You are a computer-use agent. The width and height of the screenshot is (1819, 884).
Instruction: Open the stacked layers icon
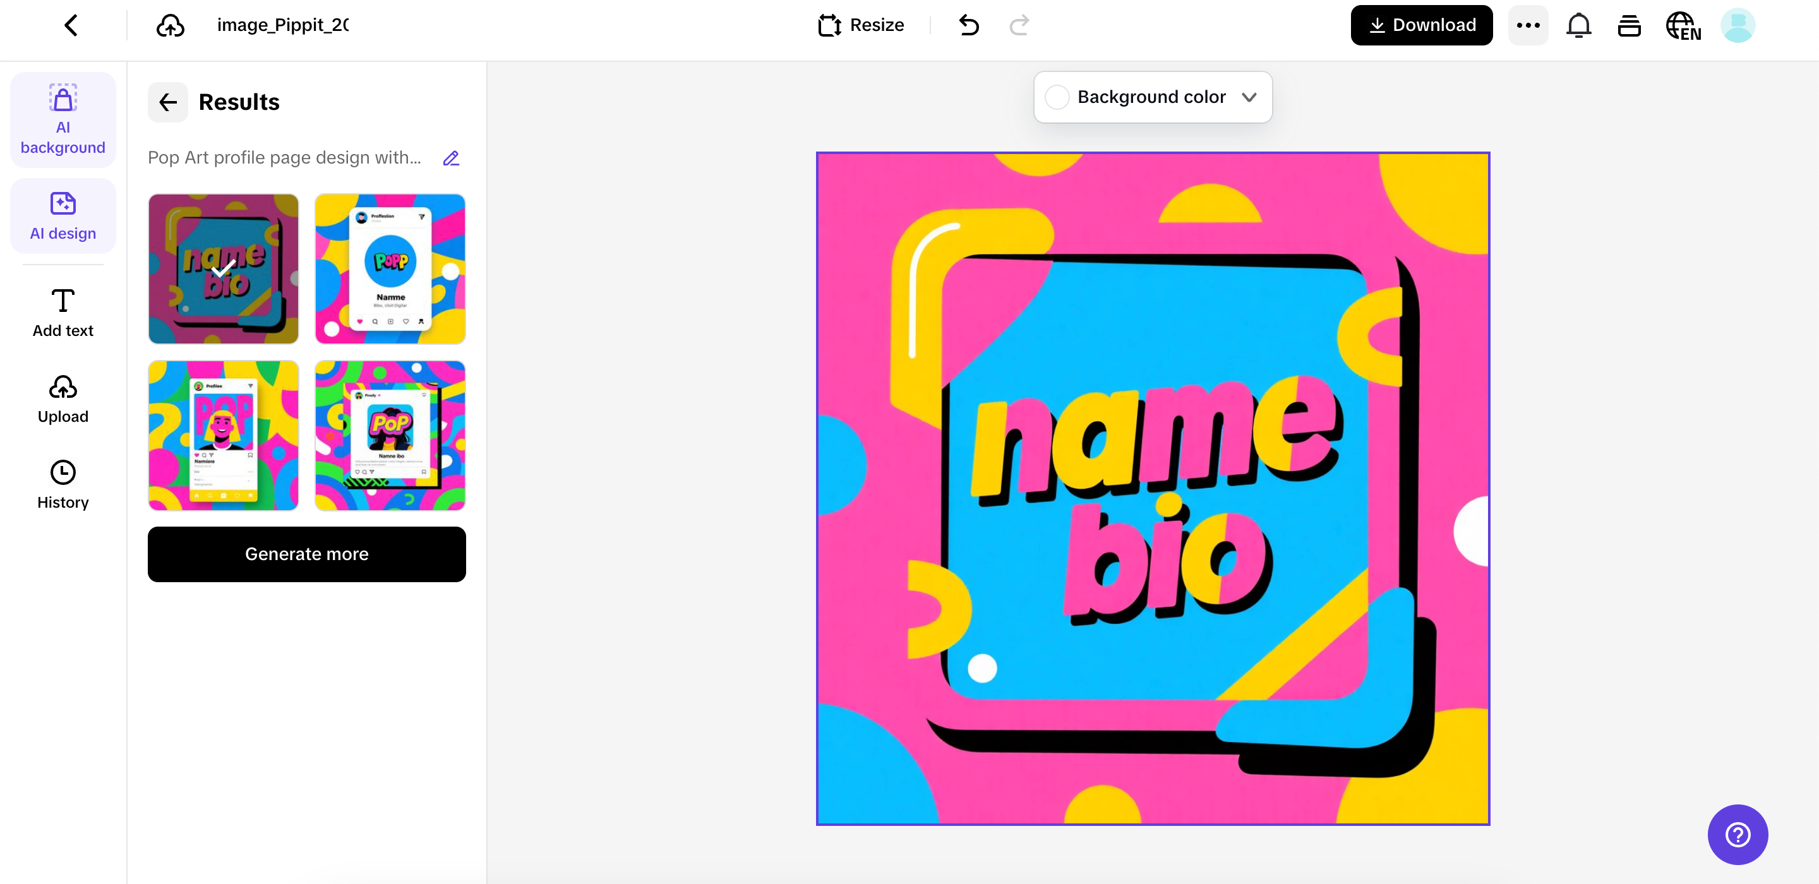(x=1629, y=25)
